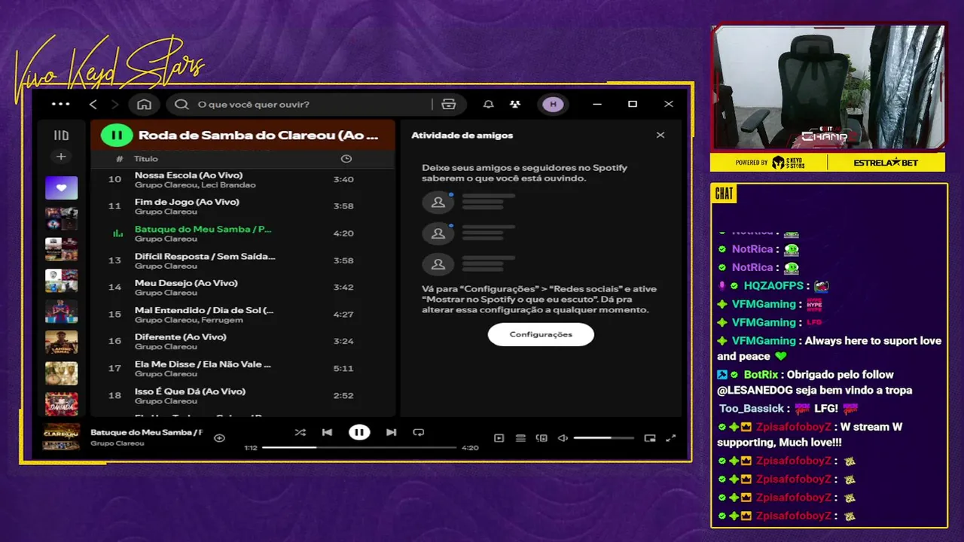Adjust the volume slider
This screenshot has width=964, height=542.
click(x=603, y=438)
